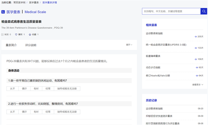
Task: Open 统一帕金森病评定量表(UPDRS 3.0版) link
Action: pos(166,45)
